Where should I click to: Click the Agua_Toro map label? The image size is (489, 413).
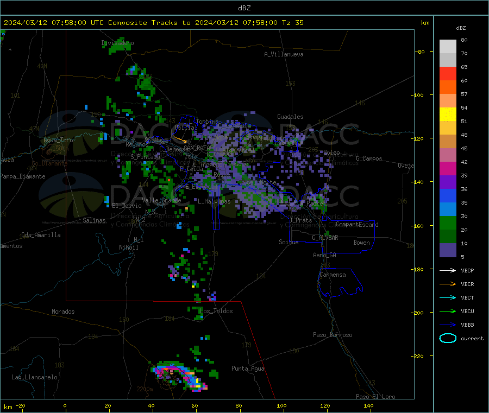[58, 140]
